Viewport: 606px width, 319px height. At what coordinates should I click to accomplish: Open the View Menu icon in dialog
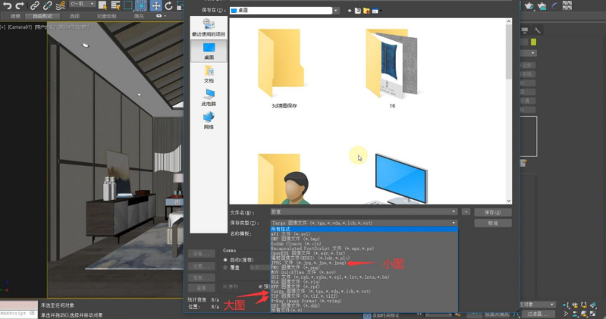tap(375, 11)
